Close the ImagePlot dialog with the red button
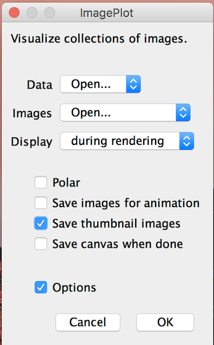 [x=14, y=13]
